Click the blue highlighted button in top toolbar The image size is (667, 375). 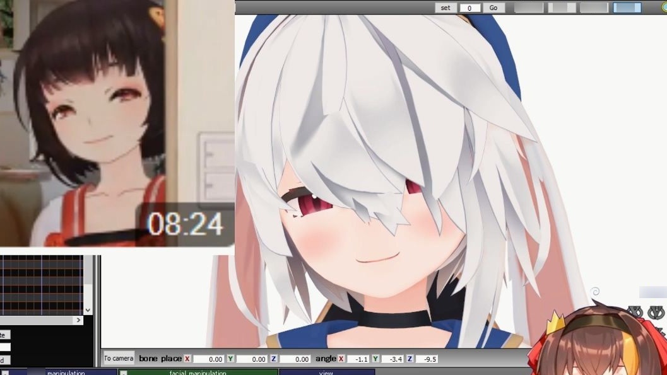pyautogui.click(x=627, y=8)
